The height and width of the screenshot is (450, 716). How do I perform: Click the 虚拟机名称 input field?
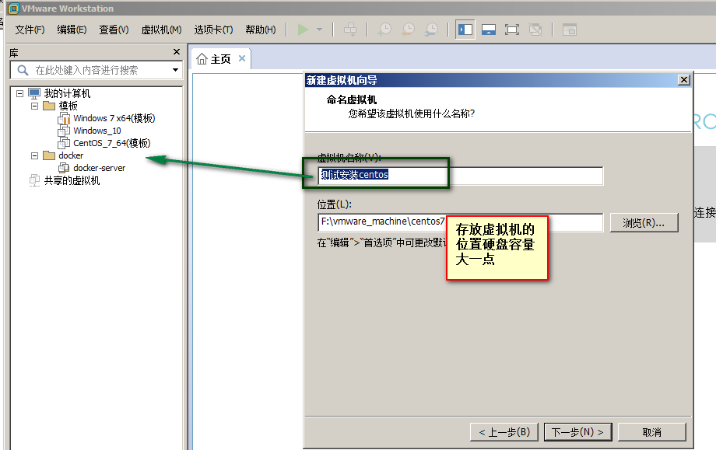460,176
